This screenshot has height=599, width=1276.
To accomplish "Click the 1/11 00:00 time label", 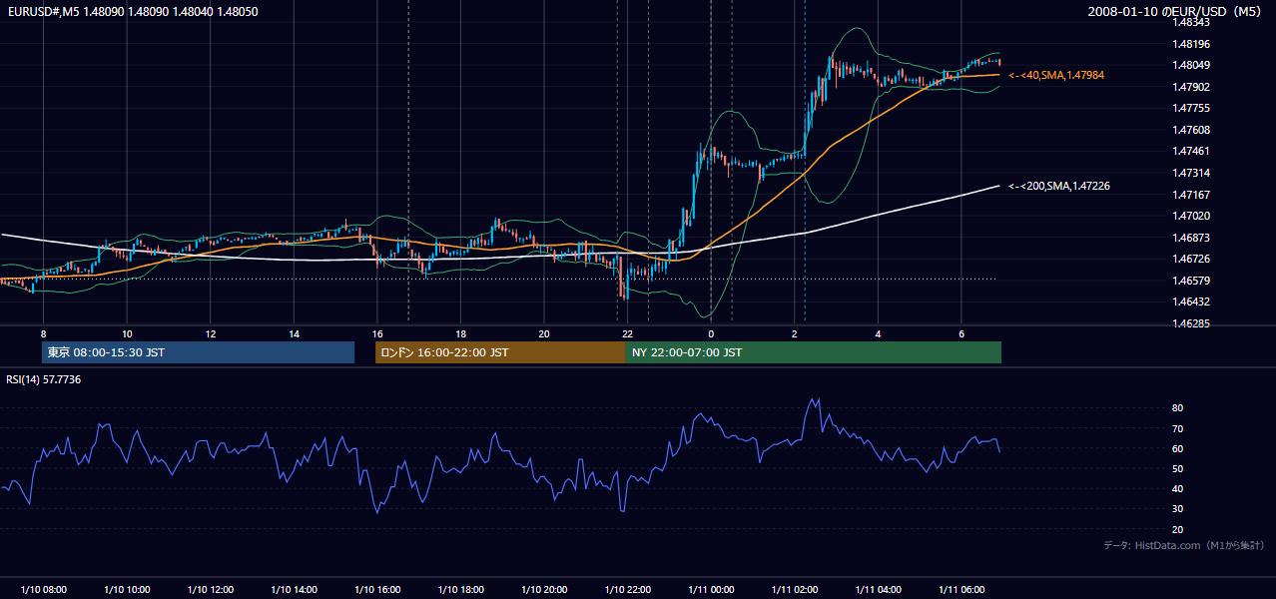I will pyautogui.click(x=711, y=590).
